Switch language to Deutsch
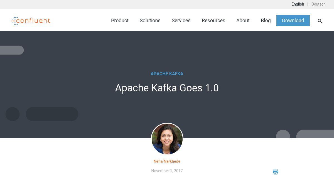This screenshot has height=175, width=334. 318,4
